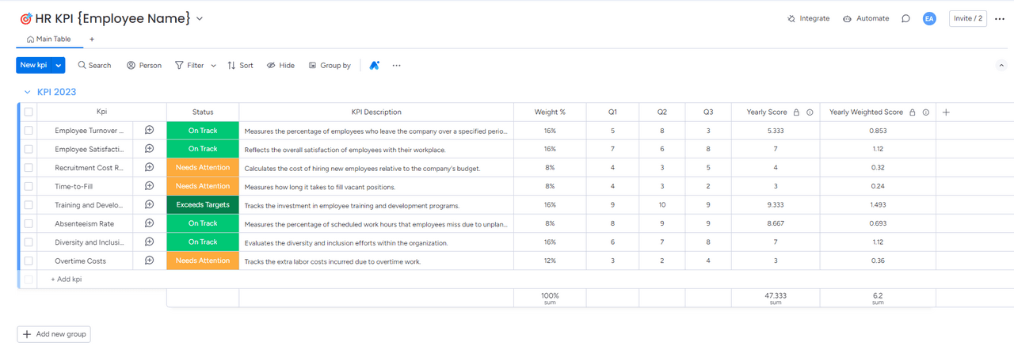Change Training status Exceeds Targets

[203, 205]
